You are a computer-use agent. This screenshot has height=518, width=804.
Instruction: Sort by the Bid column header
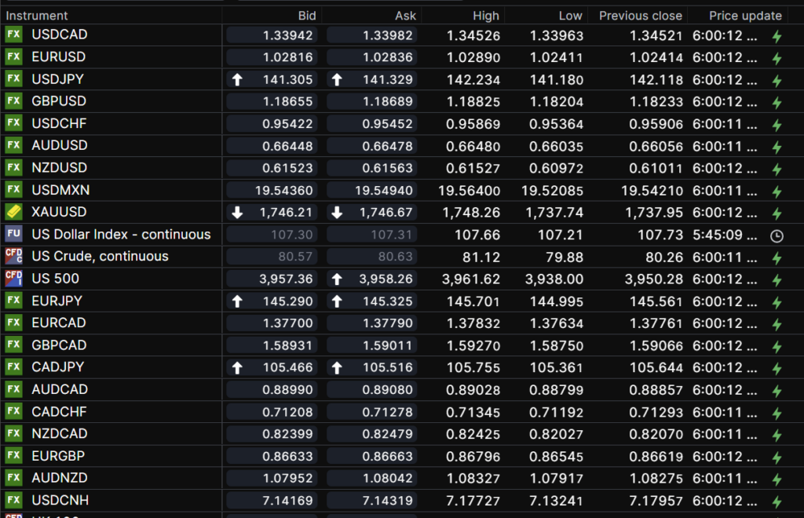point(307,16)
